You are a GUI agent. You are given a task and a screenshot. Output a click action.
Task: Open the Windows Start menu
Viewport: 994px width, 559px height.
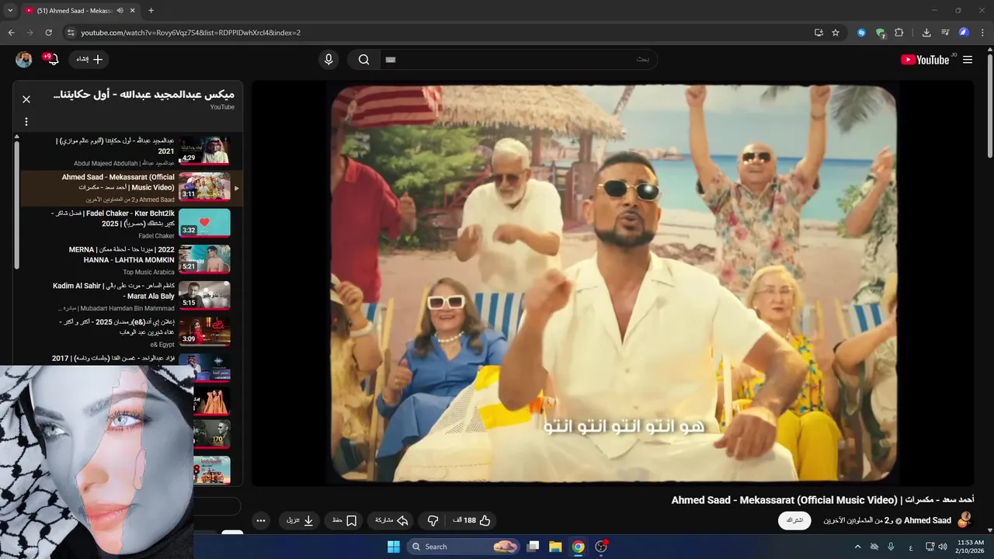click(x=392, y=547)
